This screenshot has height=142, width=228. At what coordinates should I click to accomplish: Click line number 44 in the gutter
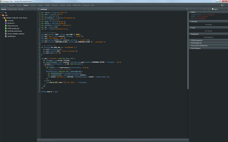click(x=40, y=92)
